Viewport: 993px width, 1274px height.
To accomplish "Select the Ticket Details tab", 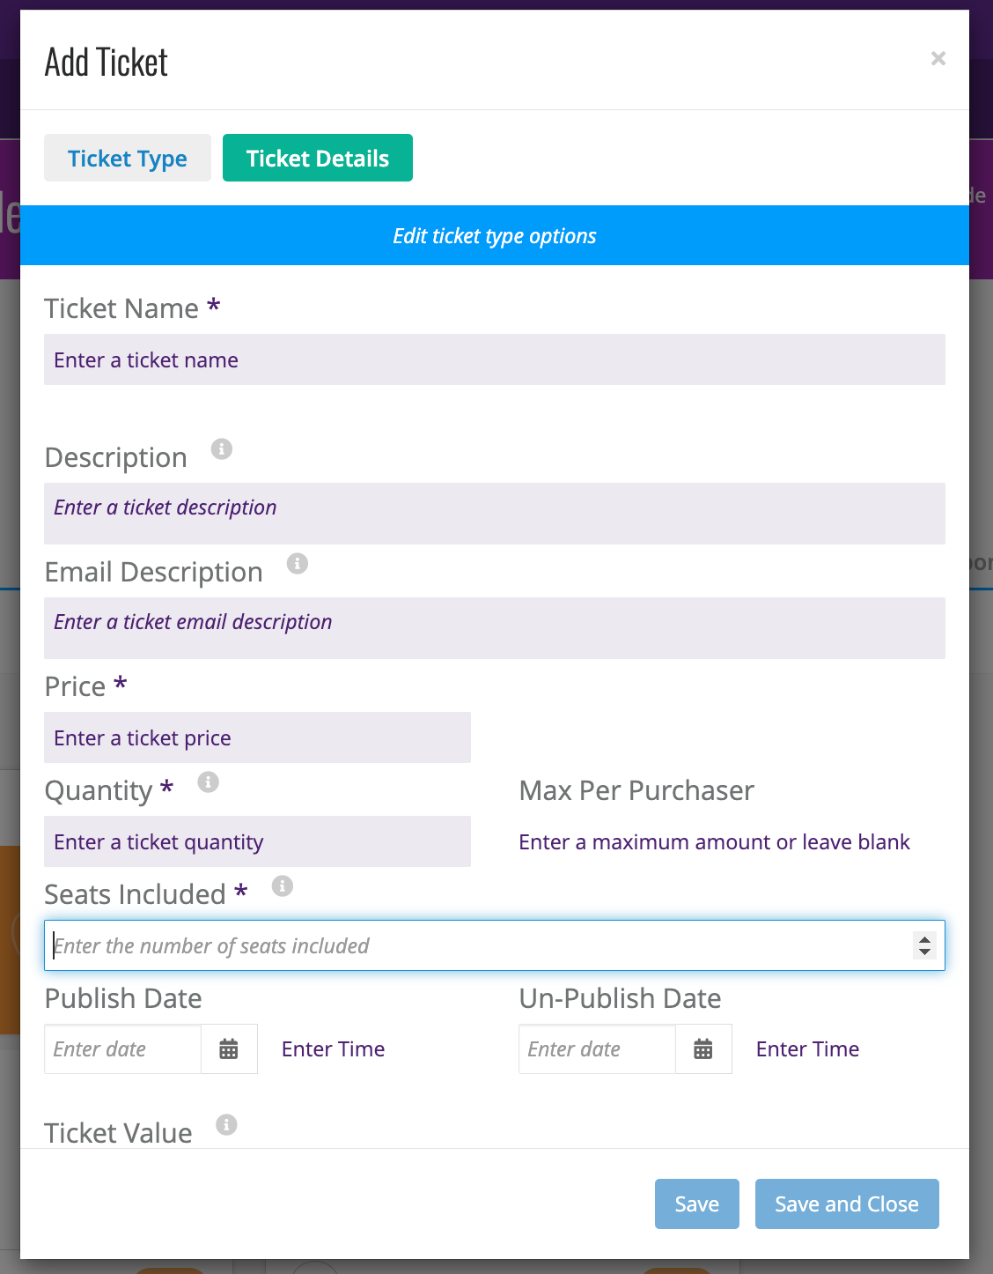I will point(318,158).
